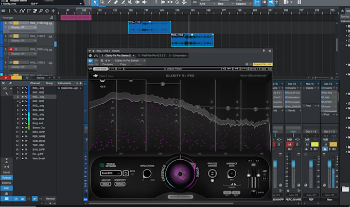350x207 pixels.
Task: Click the Compare button
Action: pos(108,64)
